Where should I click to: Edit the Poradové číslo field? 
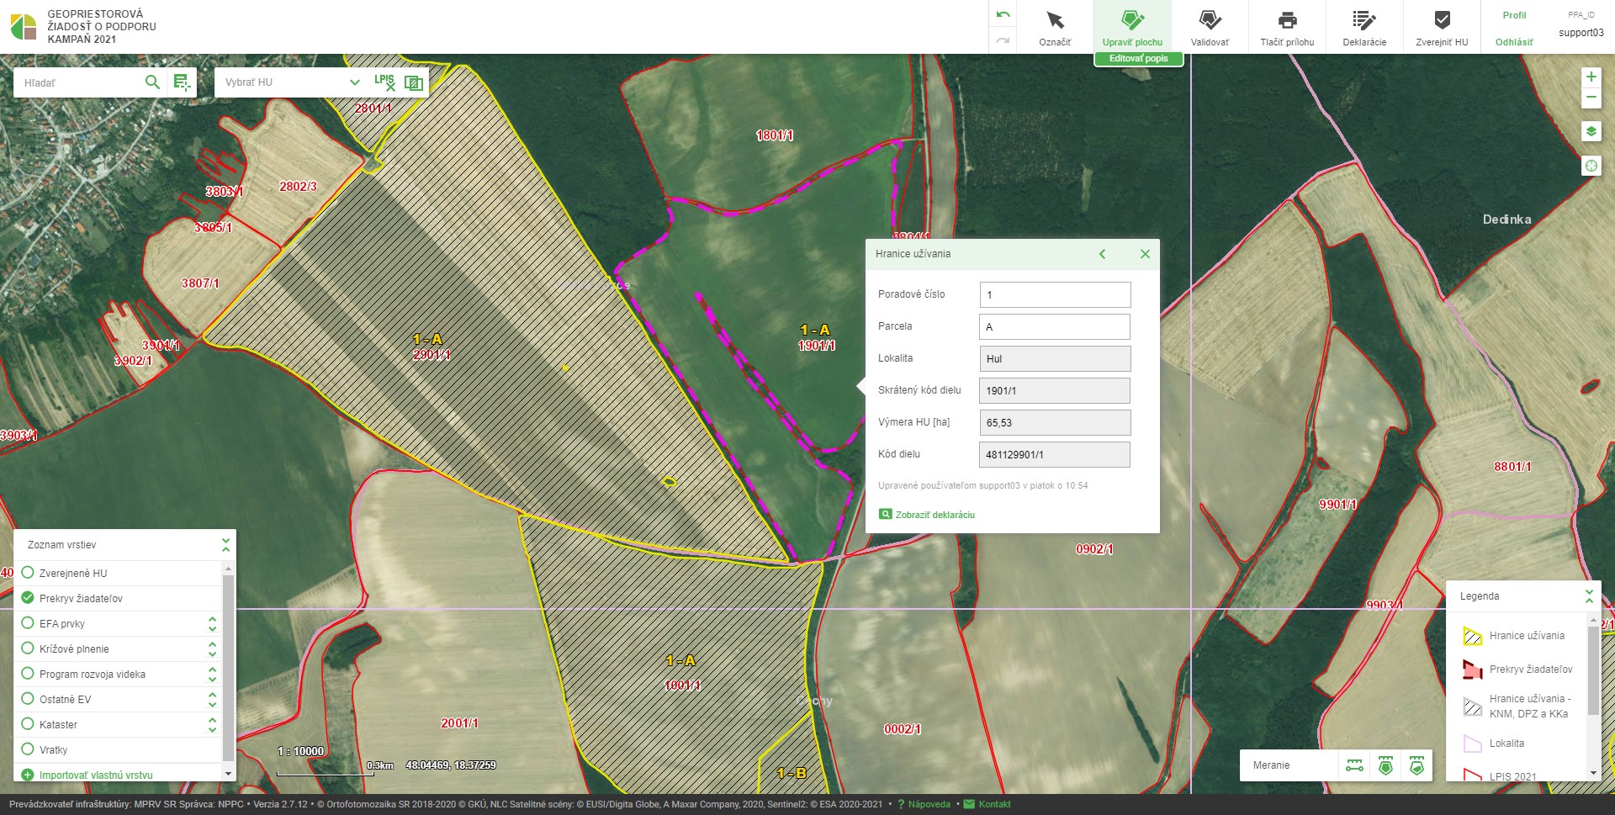(1055, 294)
